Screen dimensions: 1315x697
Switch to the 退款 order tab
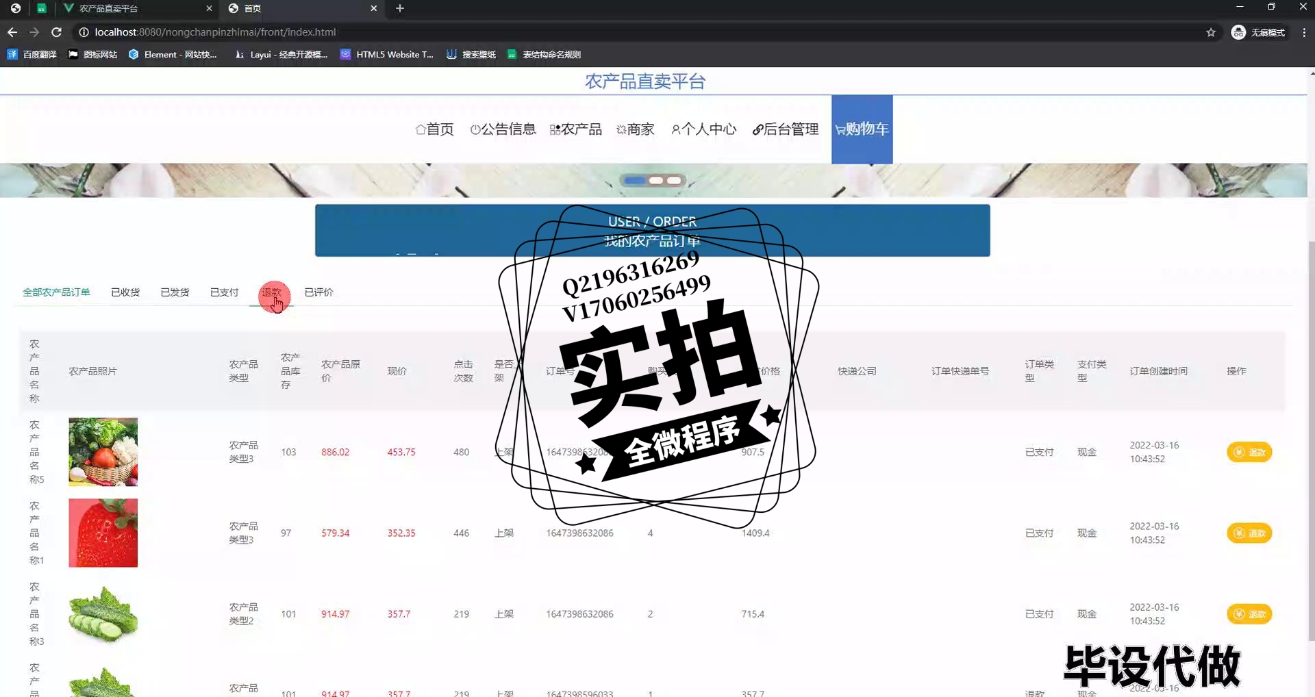(271, 292)
